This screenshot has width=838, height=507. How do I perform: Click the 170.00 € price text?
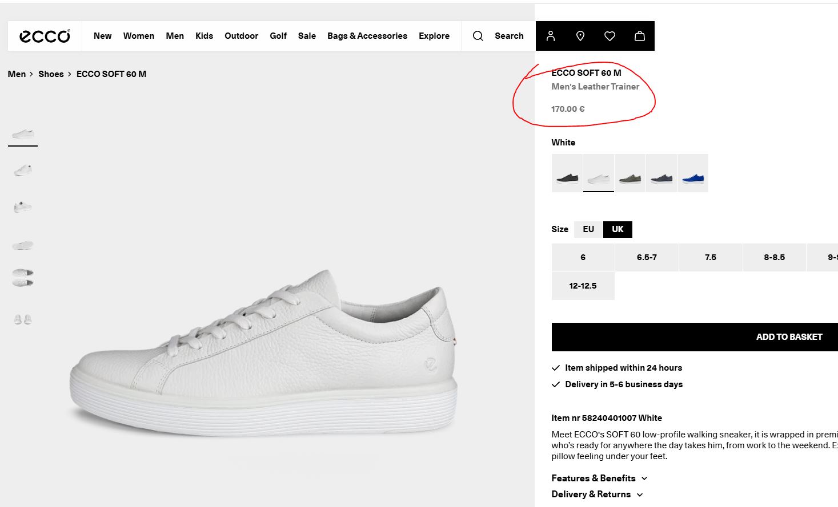click(x=568, y=109)
